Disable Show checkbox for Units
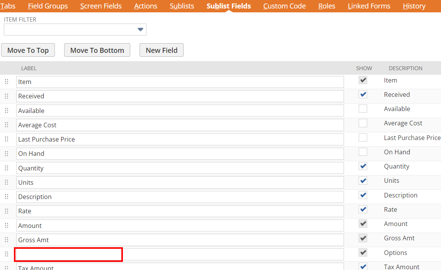441x270 pixels. 363,181
